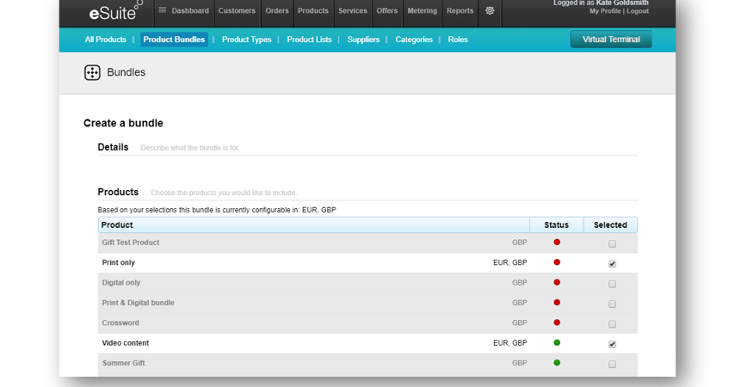This screenshot has height=387, width=753.
Task: Uncheck the Print only checkbox
Action: (612, 264)
